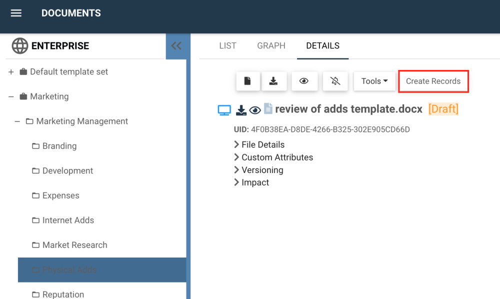Image resolution: width=500 pixels, height=299 pixels.
Task: Click the download icon beside file name
Action: click(x=241, y=110)
